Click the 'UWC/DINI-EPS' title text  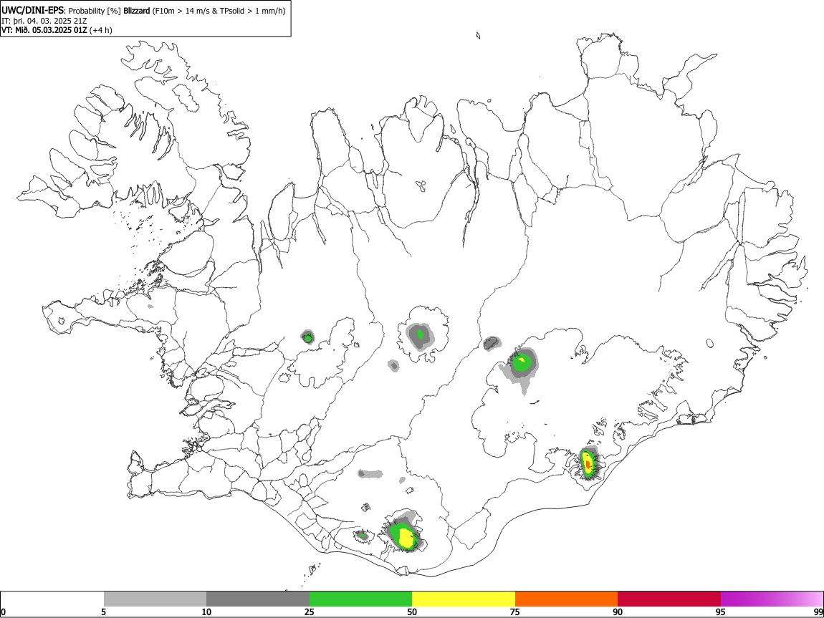[x=32, y=11]
